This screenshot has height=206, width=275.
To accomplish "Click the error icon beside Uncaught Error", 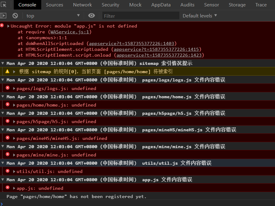I will [2, 25].
